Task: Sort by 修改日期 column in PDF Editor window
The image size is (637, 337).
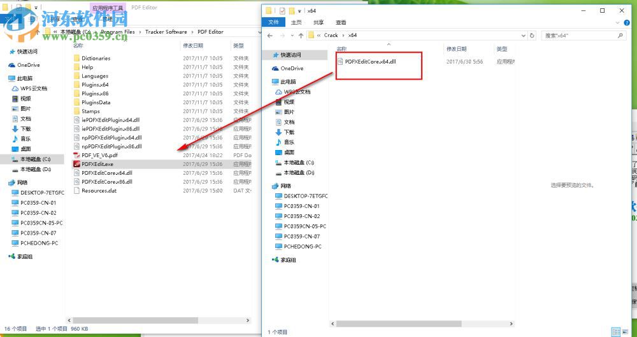Action: [x=193, y=46]
